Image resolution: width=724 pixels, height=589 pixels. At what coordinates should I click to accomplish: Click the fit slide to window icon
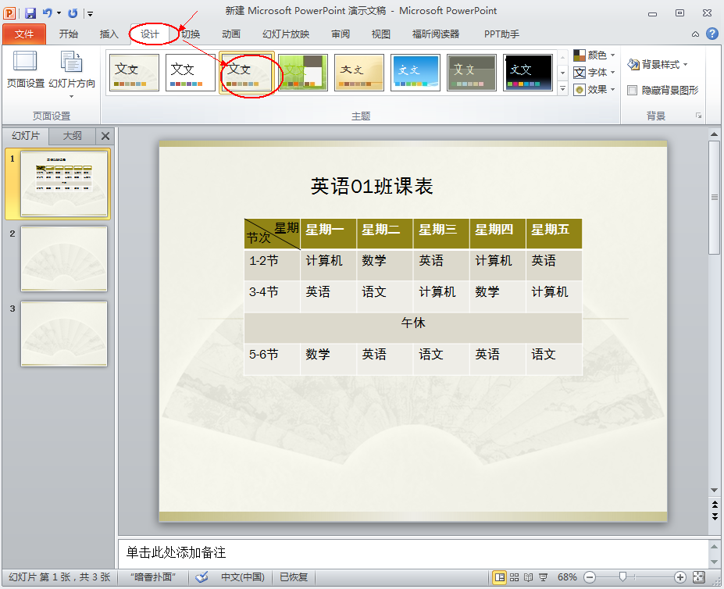coord(698,577)
